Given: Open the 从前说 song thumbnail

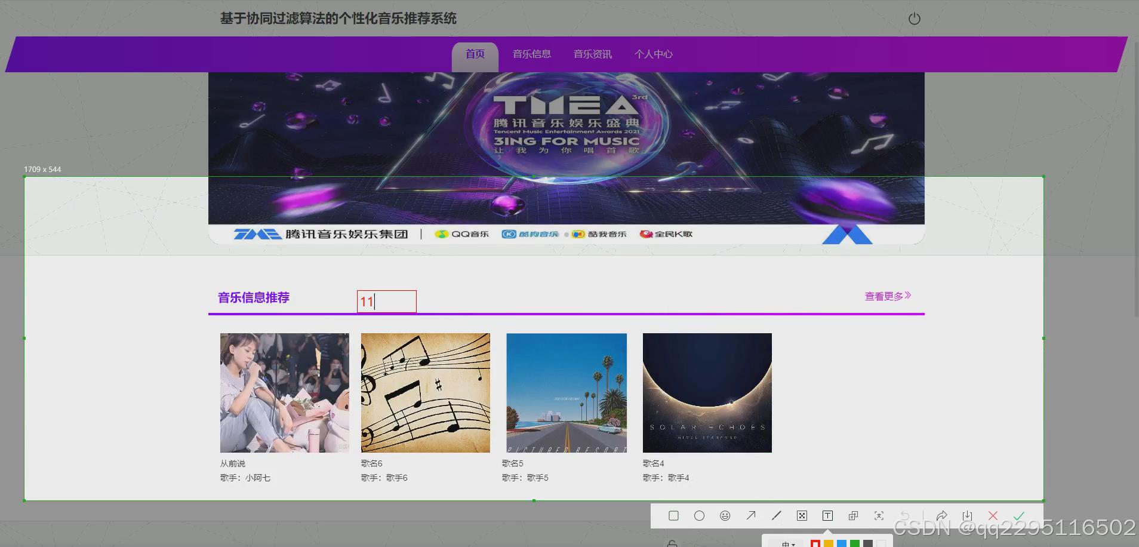Looking at the screenshot, I should click(285, 393).
